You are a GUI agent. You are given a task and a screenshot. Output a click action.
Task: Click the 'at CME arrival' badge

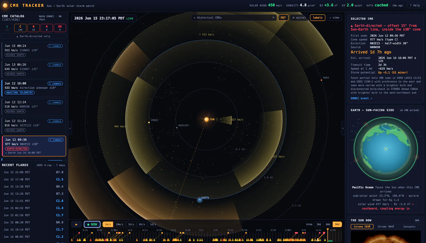point(409,110)
